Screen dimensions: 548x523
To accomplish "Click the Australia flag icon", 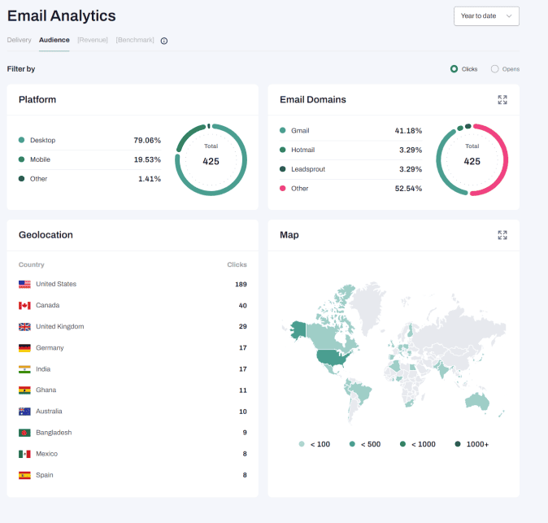I will click(24, 412).
